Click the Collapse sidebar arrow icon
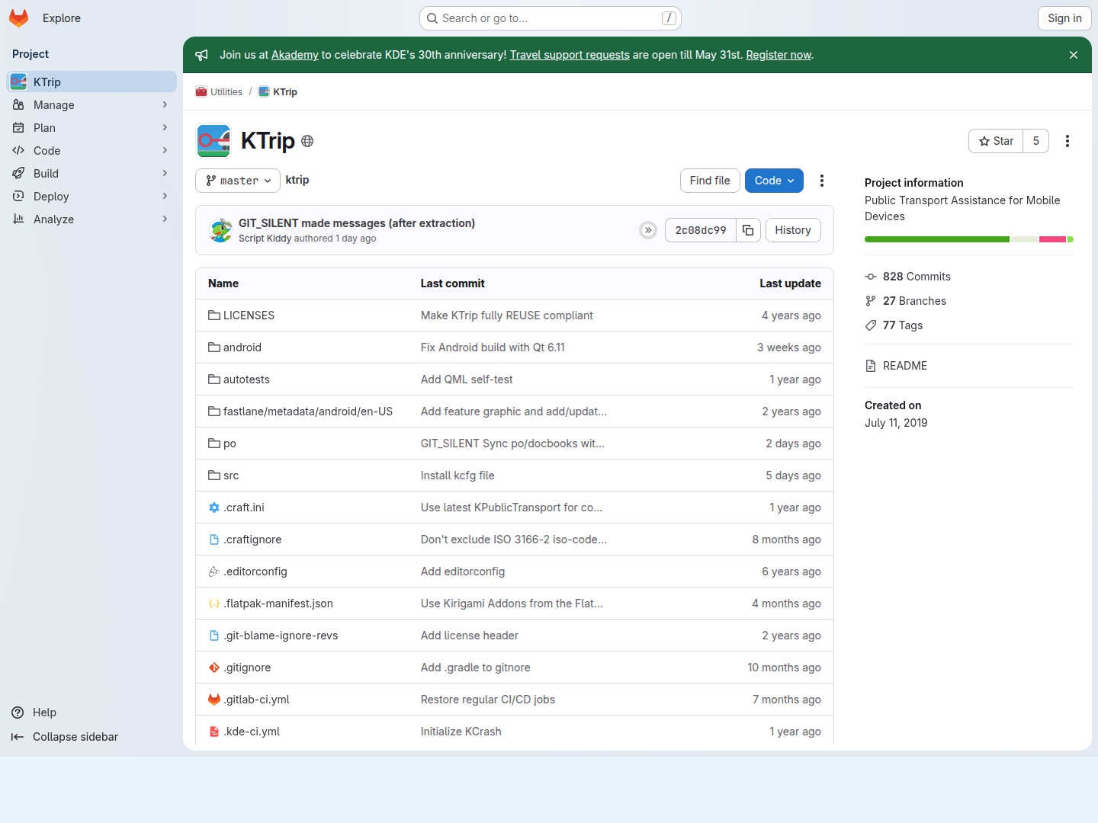This screenshot has width=1098, height=823. tap(18, 737)
